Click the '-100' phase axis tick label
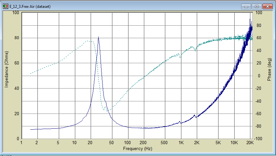The width and height of the screenshot is (276, 156). 258,139
